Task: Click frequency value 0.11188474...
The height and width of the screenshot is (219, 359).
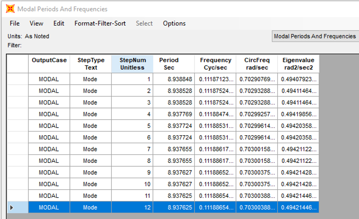Action: [215, 114]
